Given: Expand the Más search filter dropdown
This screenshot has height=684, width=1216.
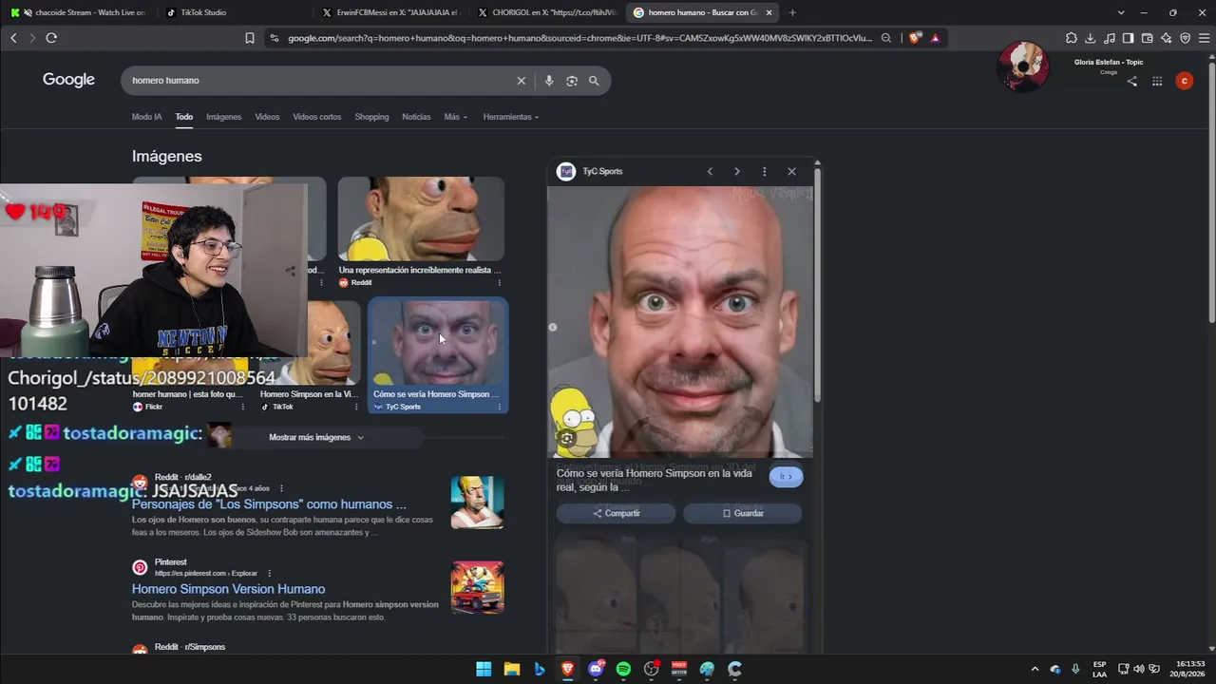Looking at the screenshot, I should tap(456, 117).
